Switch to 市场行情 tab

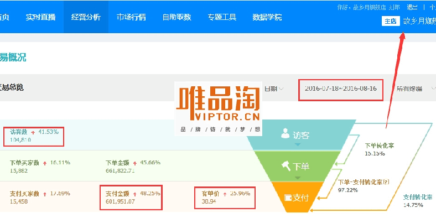coord(131,17)
